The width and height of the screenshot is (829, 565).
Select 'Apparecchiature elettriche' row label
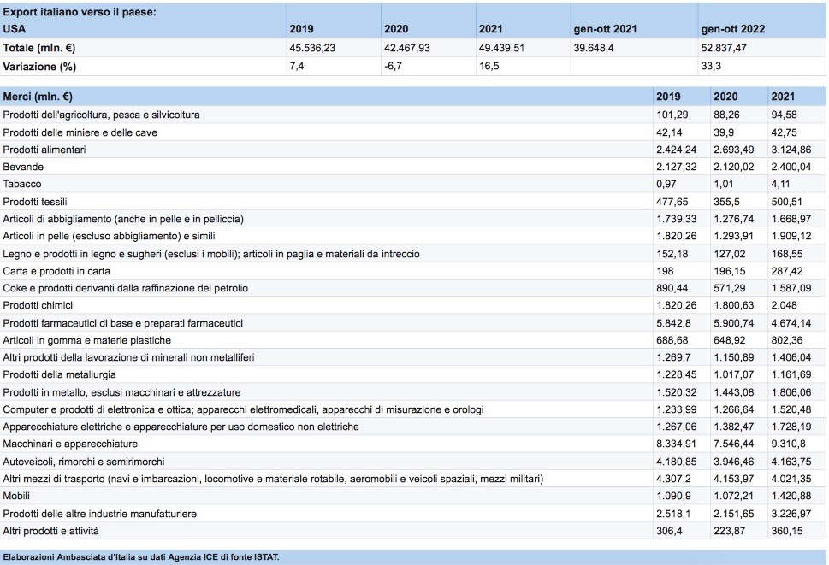(x=181, y=427)
